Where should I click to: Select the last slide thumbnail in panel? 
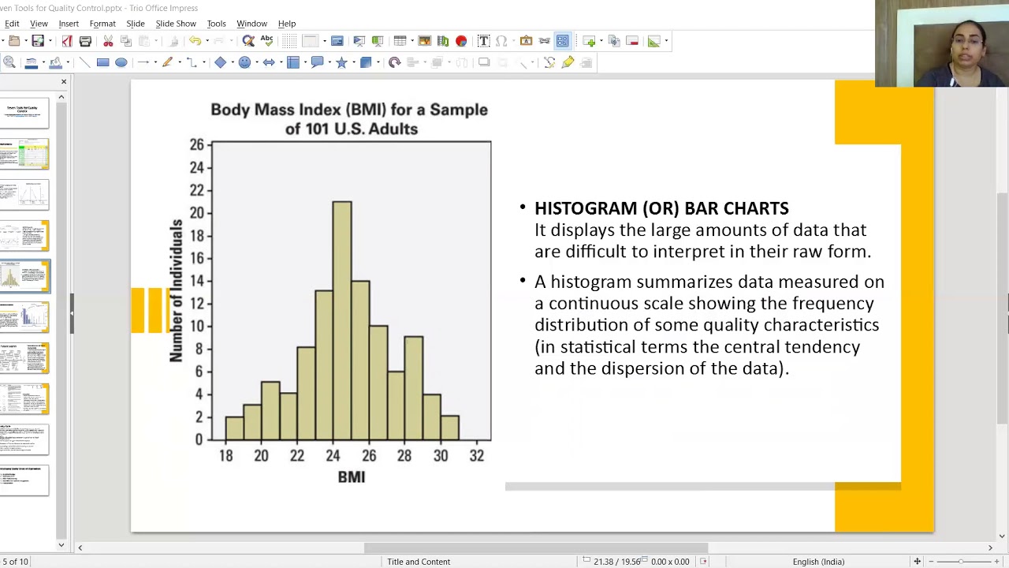click(24, 481)
